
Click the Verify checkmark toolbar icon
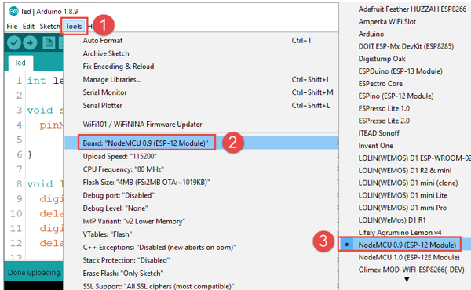pyautogui.click(x=14, y=43)
